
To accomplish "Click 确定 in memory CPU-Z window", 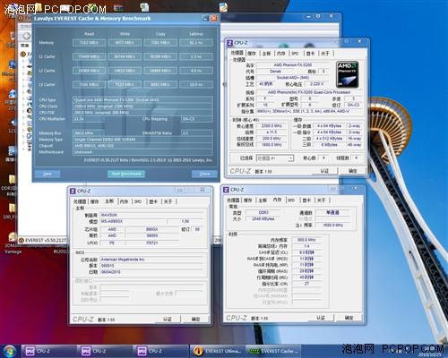I will tap(349, 318).
